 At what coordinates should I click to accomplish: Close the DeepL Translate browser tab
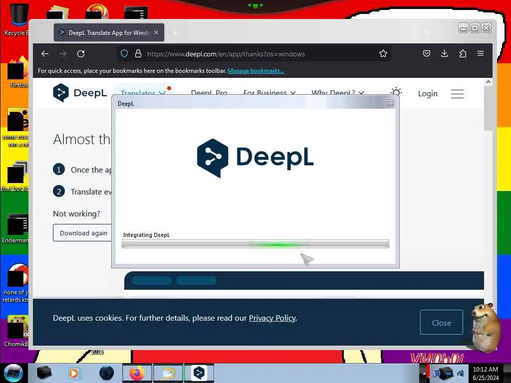tap(156, 32)
